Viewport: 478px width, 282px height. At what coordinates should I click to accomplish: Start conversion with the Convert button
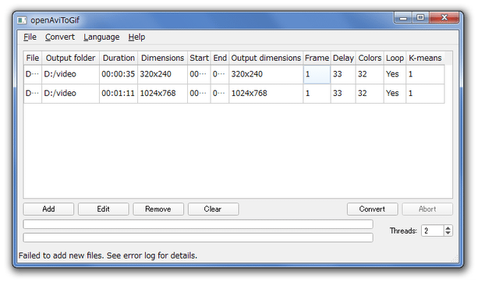[372, 210]
